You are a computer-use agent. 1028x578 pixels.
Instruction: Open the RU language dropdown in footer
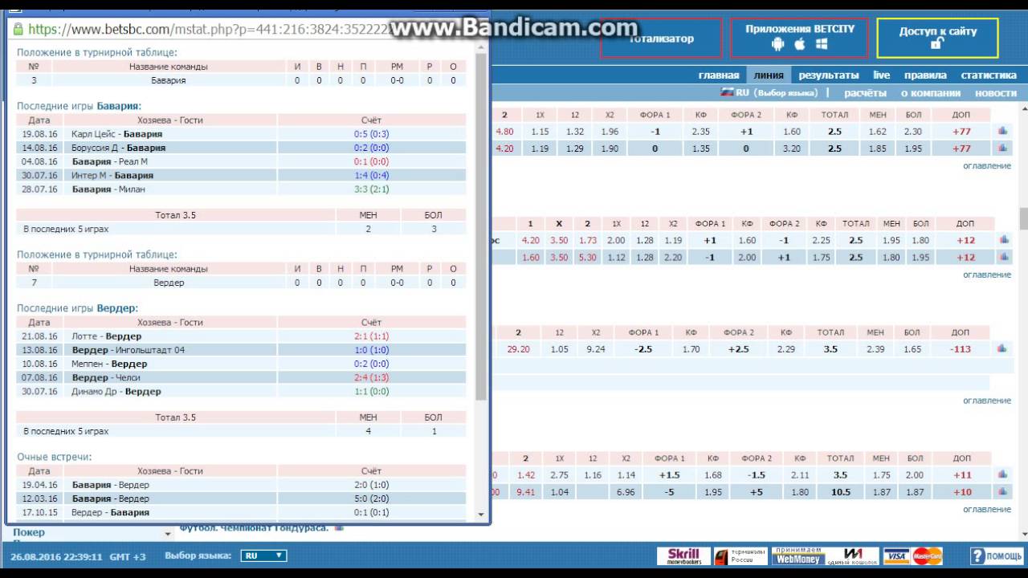pyautogui.click(x=263, y=556)
